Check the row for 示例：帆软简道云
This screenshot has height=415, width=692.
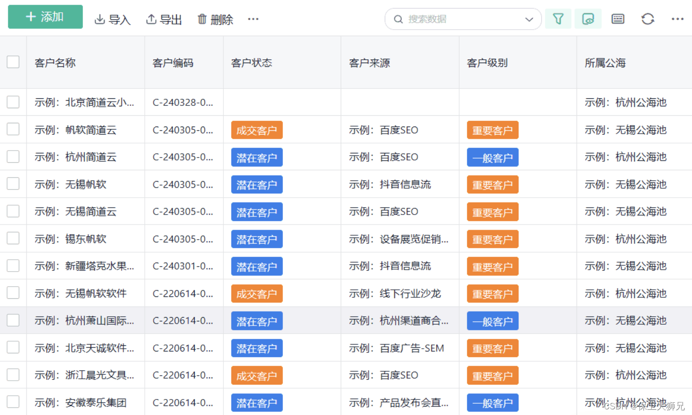click(x=13, y=129)
